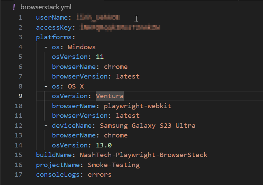
Task: Click browserVersion latest on line 7
Action: (x=128, y=76)
